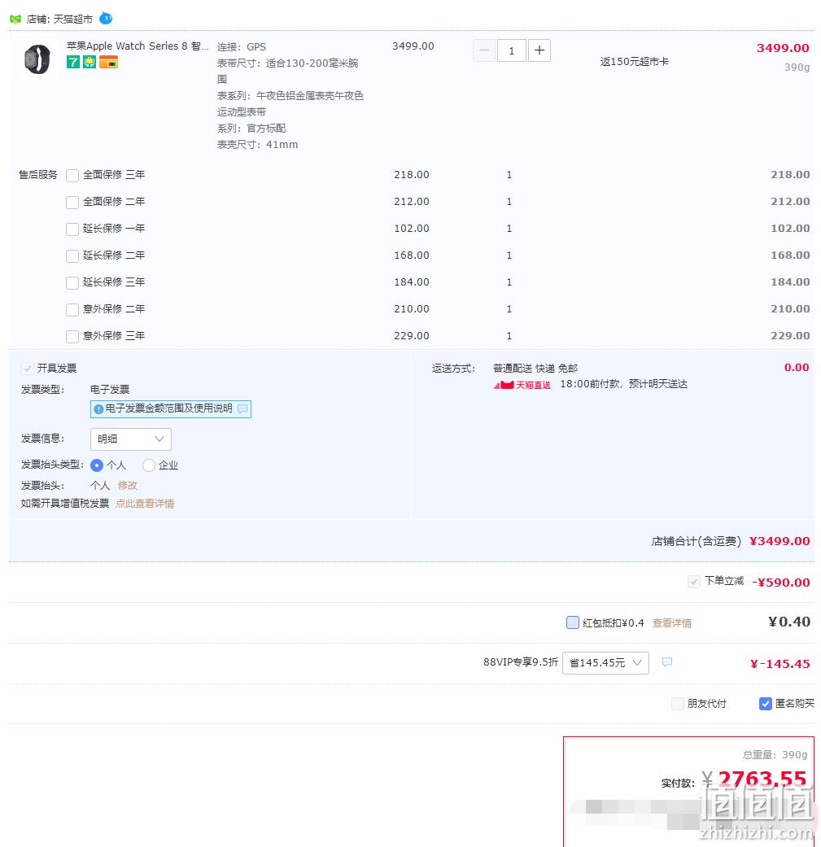The height and width of the screenshot is (847, 821).
Task: Decrease quantity with the minus button
Action: point(484,50)
